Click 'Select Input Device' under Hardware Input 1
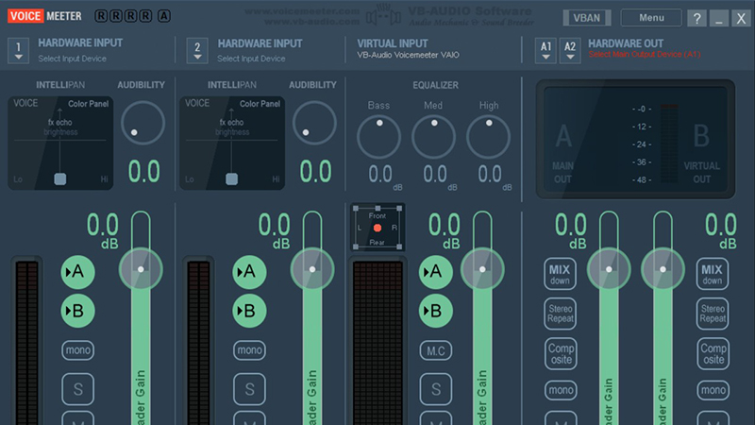This screenshot has width=755, height=425. (x=73, y=59)
